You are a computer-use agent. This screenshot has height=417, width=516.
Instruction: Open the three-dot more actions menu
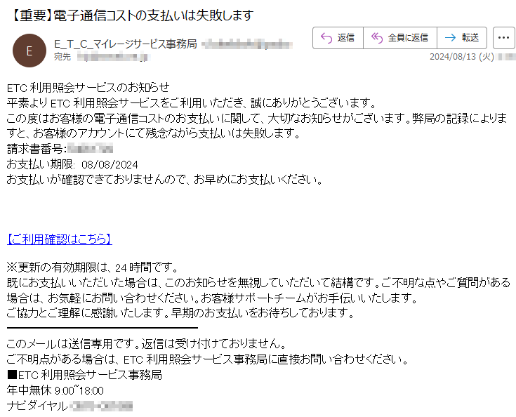[x=503, y=38]
